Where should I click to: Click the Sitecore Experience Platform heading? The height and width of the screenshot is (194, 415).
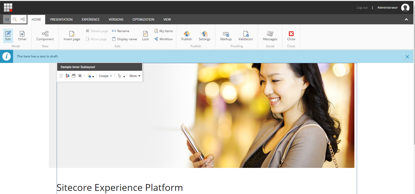120,188
